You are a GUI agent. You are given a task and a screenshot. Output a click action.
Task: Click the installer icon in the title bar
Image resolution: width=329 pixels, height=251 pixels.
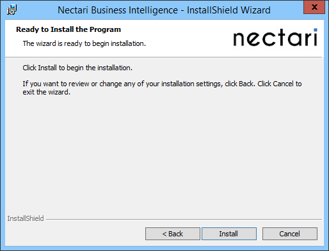click(x=12, y=10)
